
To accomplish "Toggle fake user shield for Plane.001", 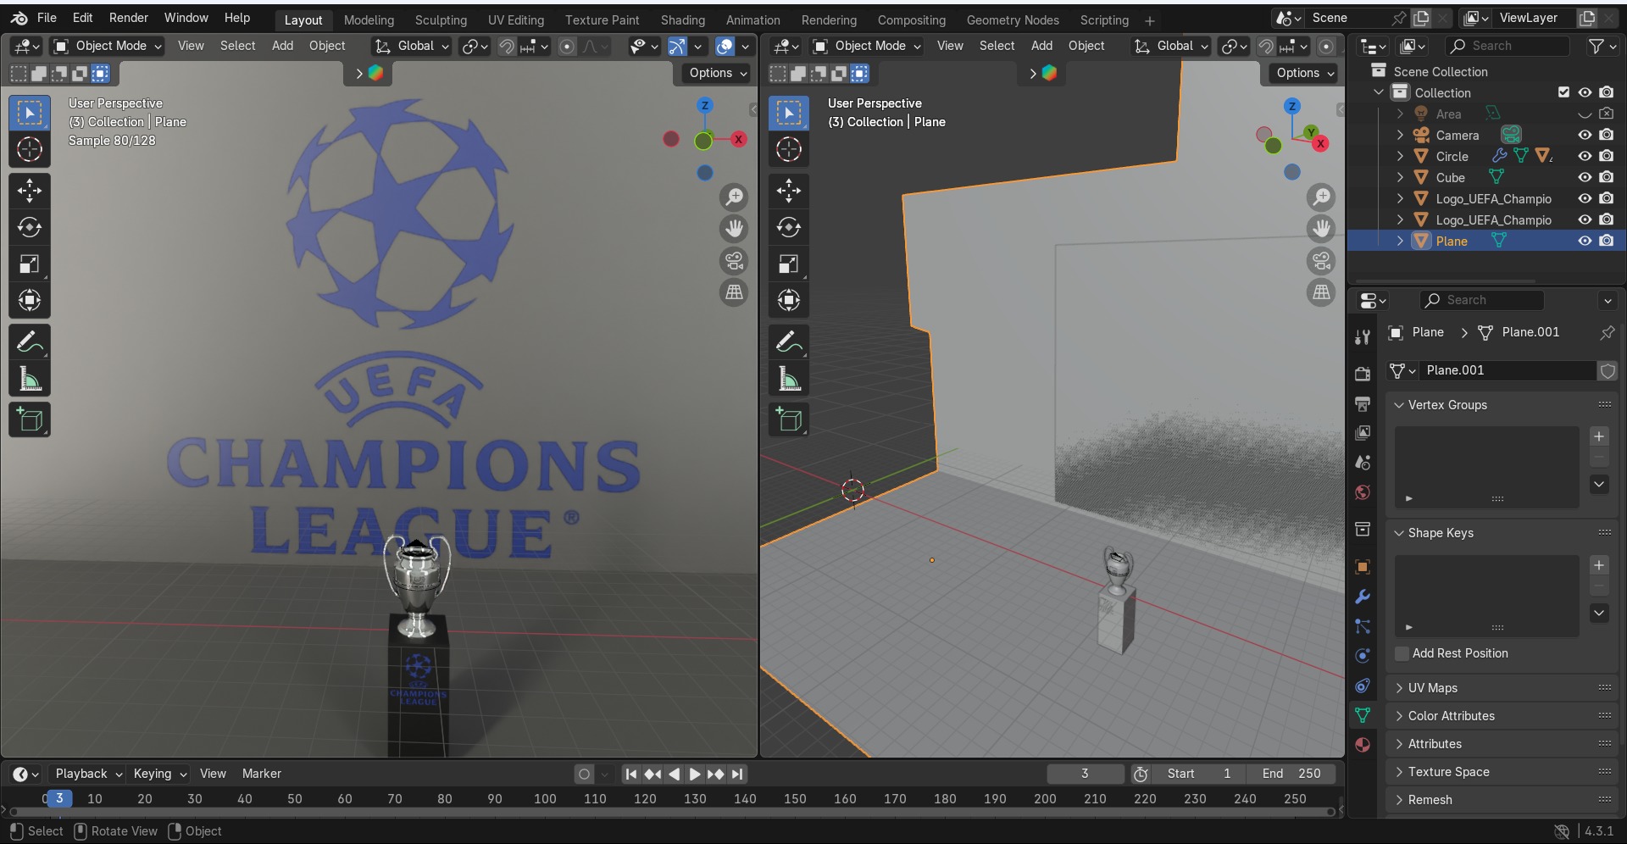I will pos(1608,370).
